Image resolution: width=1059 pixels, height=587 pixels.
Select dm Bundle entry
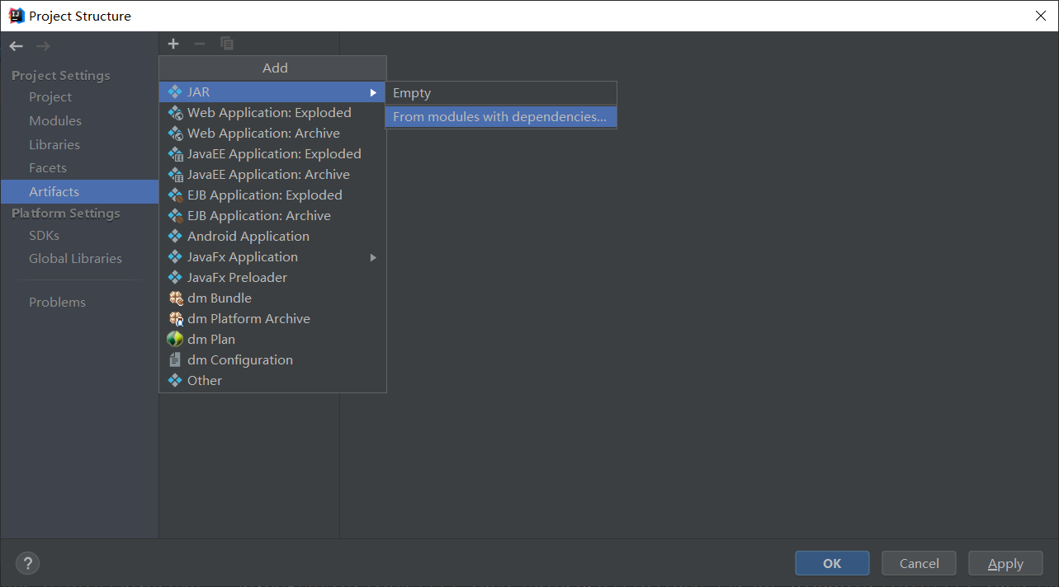pos(272,298)
